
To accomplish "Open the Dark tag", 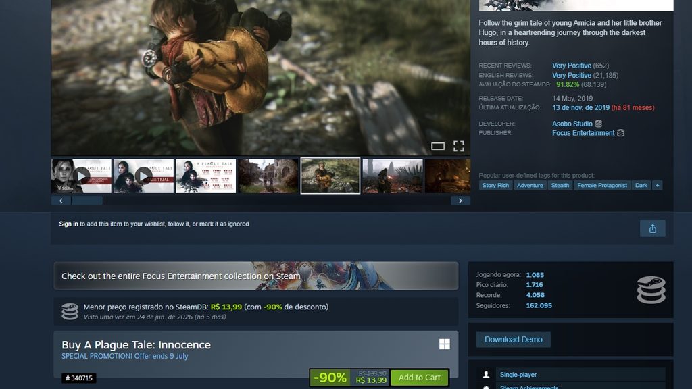I will [641, 185].
